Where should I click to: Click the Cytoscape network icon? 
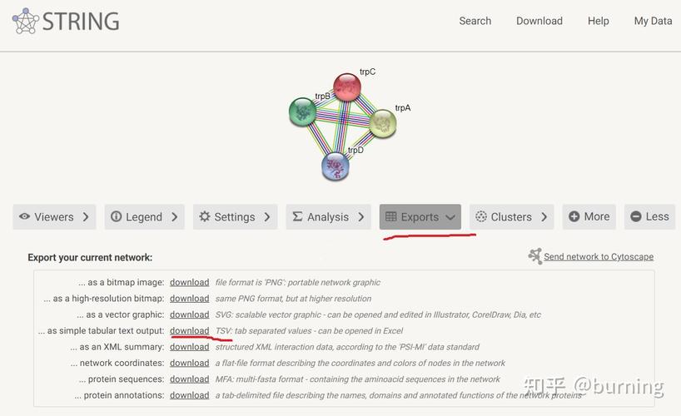click(x=535, y=256)
